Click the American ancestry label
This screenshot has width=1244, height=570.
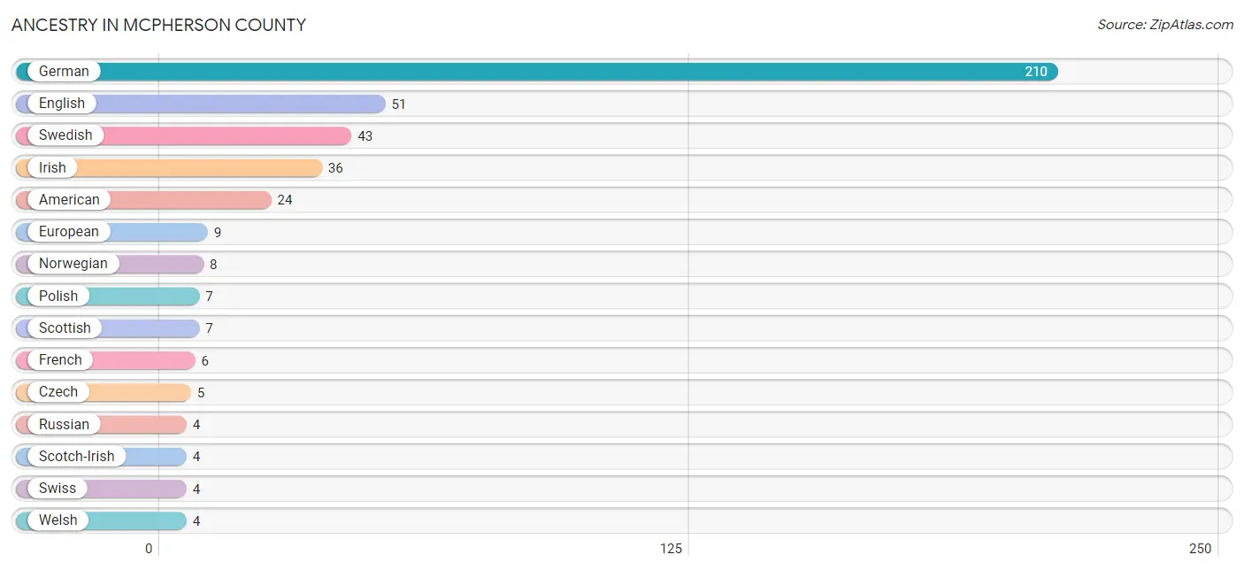click(69, 200)
